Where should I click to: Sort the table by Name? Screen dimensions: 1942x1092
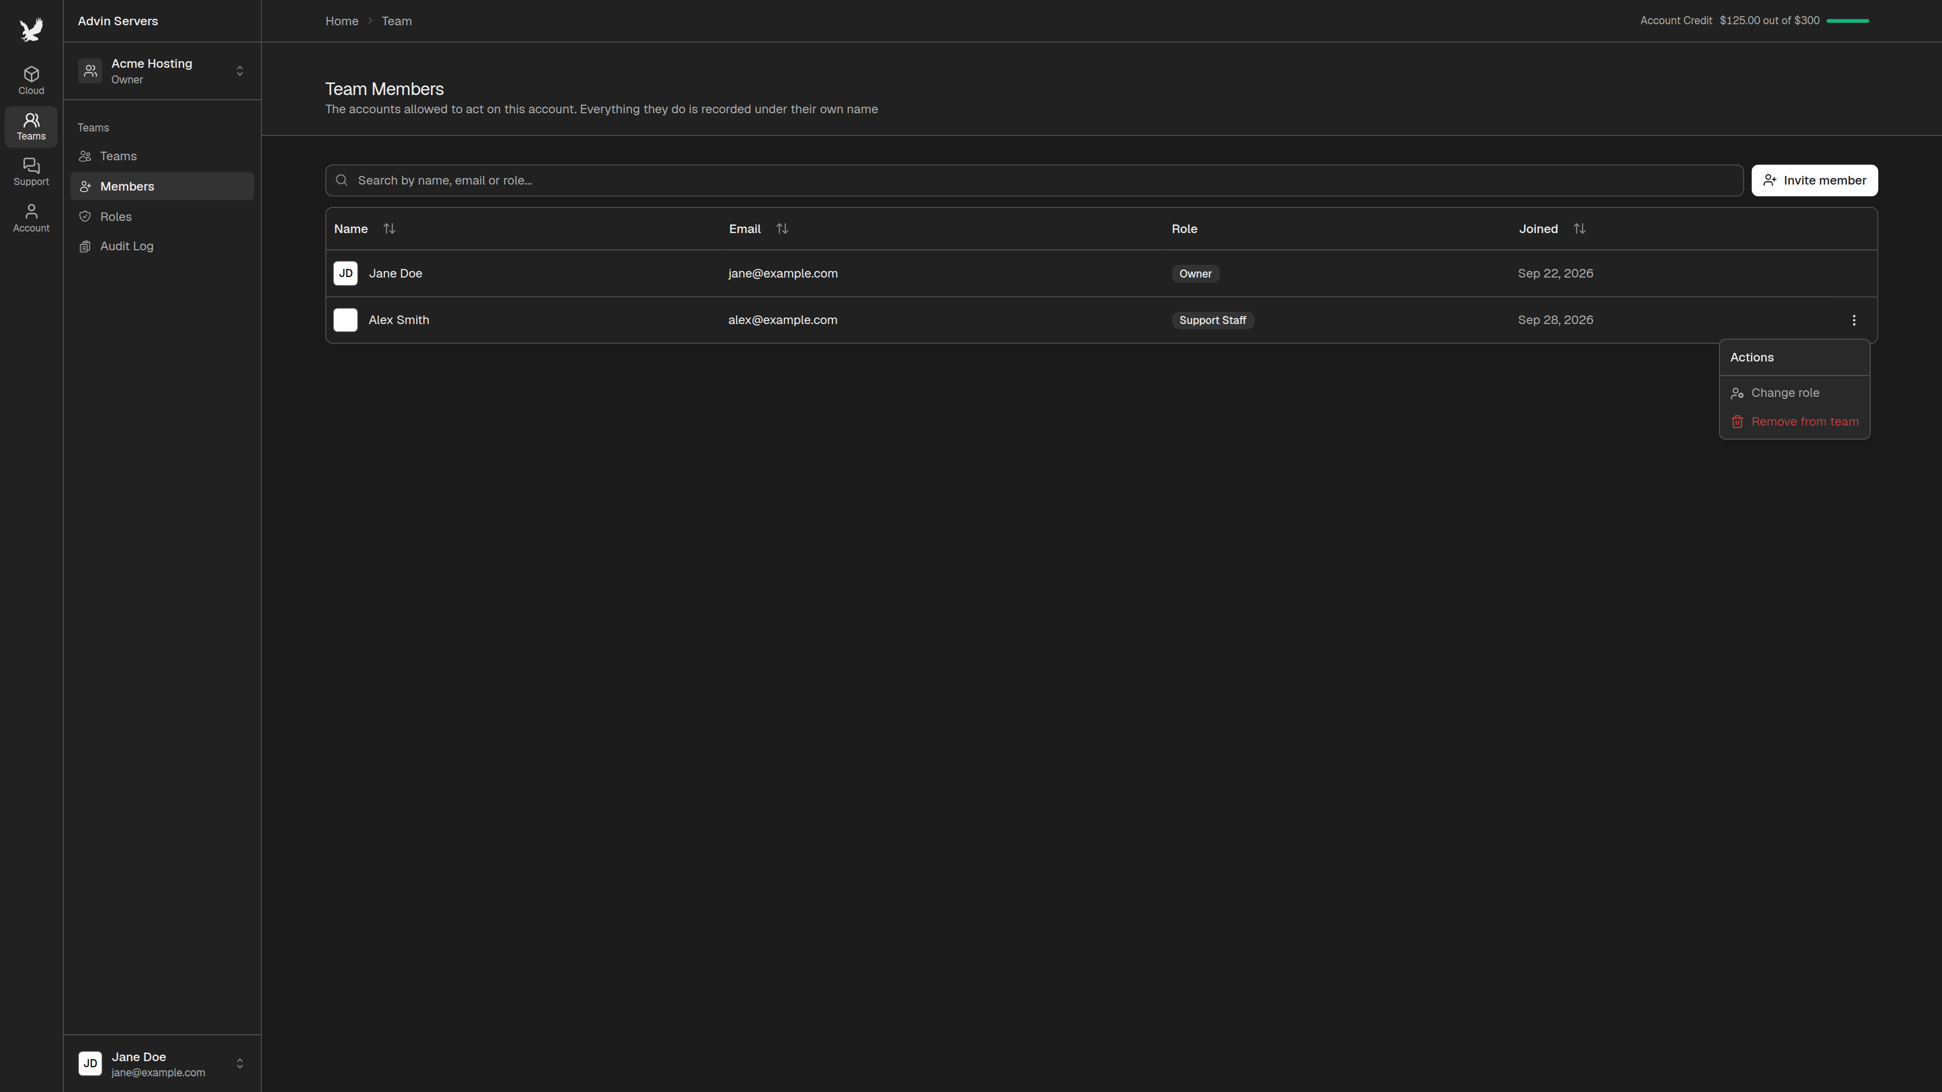coord(389,229)
